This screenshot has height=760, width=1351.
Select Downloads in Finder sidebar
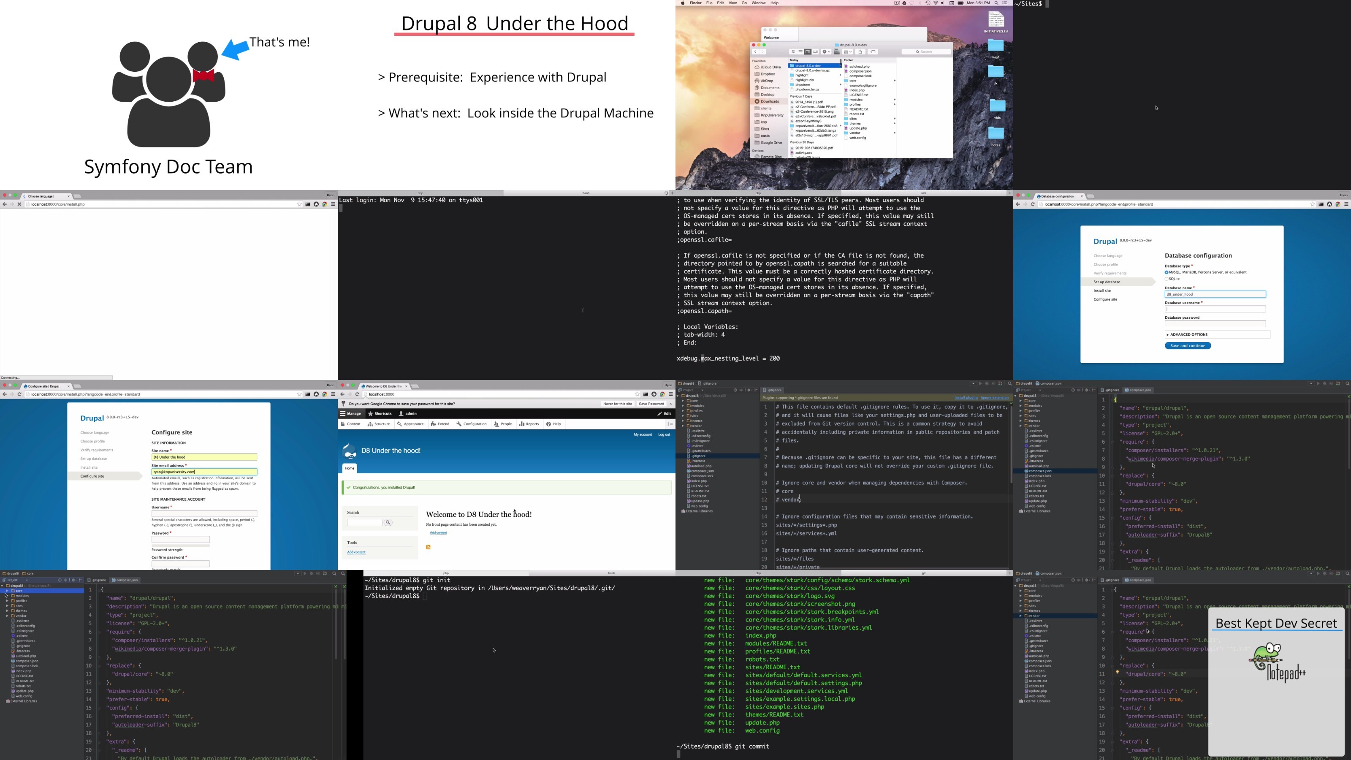point(769,102)
